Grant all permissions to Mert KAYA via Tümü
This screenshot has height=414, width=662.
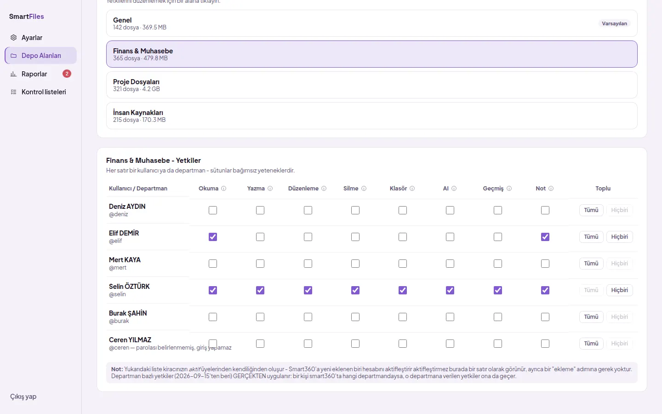pos(591,264)
